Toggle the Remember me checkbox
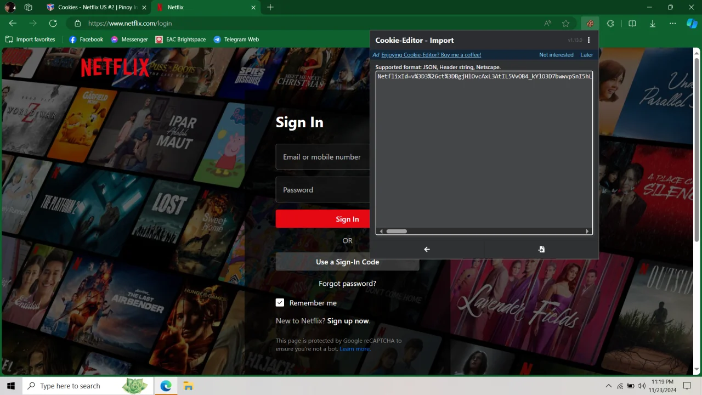The image size is (702, 395). [280, 302]
